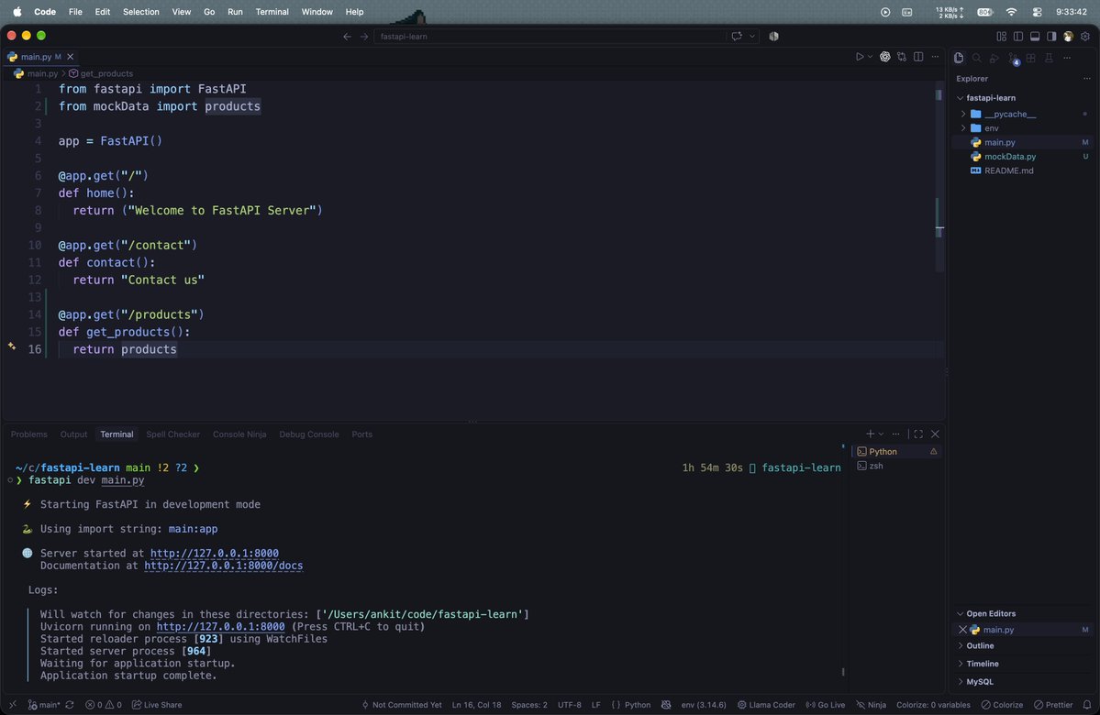Collapse the Open Editors section

coord(991,613)
